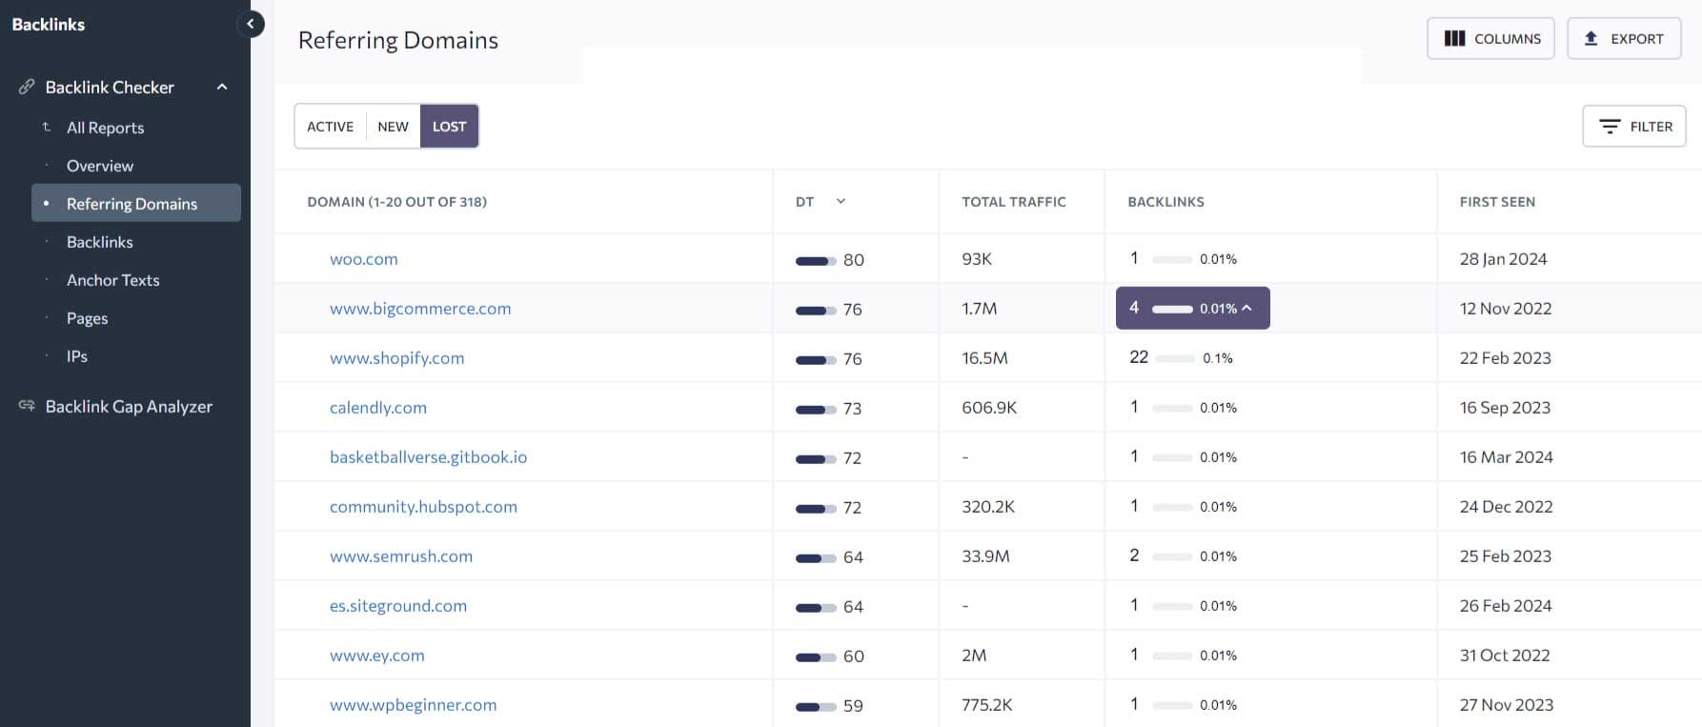This screenshot has height=727, width=1702.
Task: Open IPs in sidebar
Action: click(x=77, y=356)
